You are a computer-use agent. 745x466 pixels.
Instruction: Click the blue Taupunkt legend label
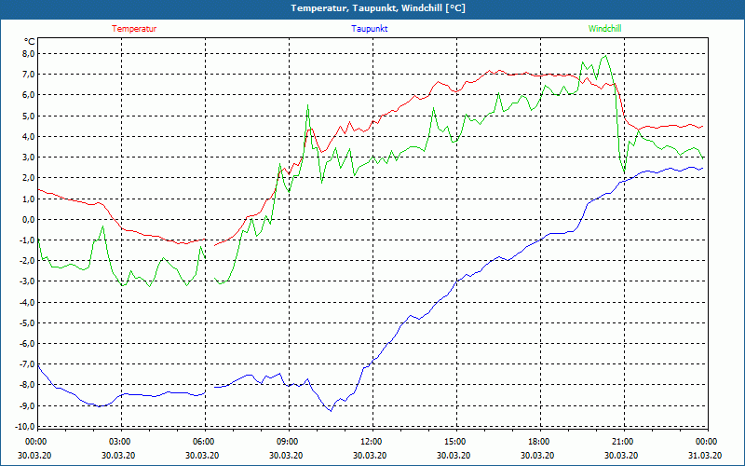point(369,29)
